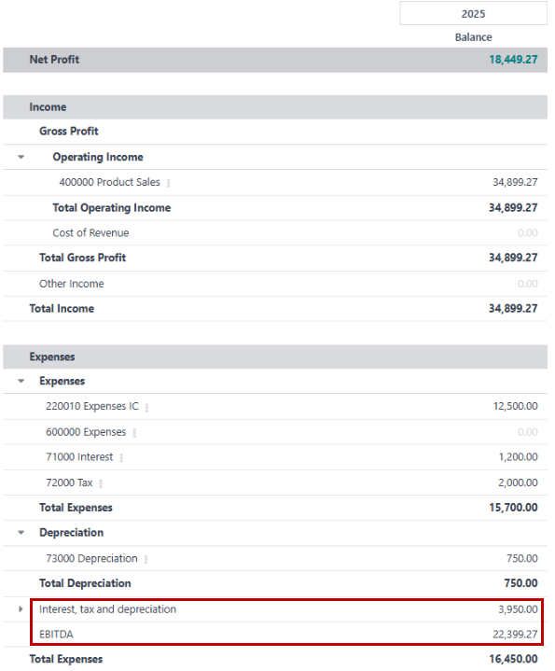Open the 220010 Expenses IC account line
The height and width of the screenshot is (671, 555).
92,406
